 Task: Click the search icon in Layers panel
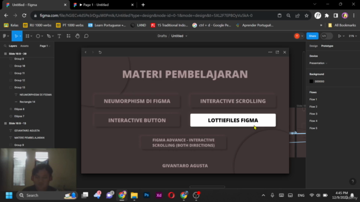tap(5, 46)
